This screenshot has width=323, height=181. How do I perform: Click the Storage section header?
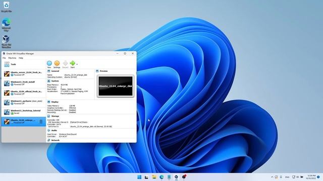coord(55,116)
